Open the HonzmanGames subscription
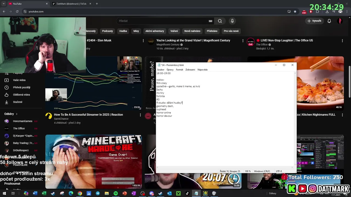351x197 pixels. tap(22, 121)
